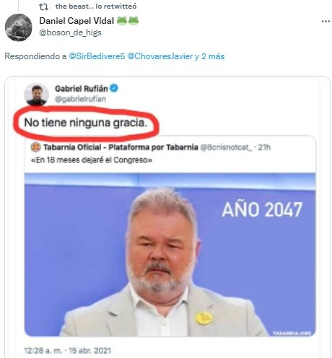The image size is (332, 358).
Task: Click the frog emojis after the name
Action: (128, 21)
